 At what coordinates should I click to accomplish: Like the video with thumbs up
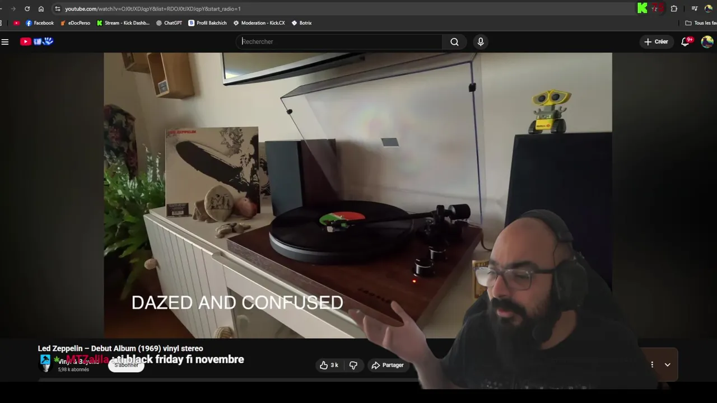(329, 365)
